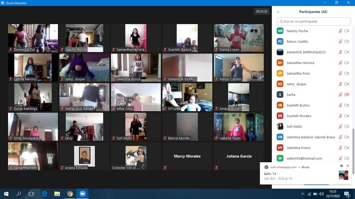
Task: Select Scarleth Rosales in the participant list
Action: coord(302,116)
